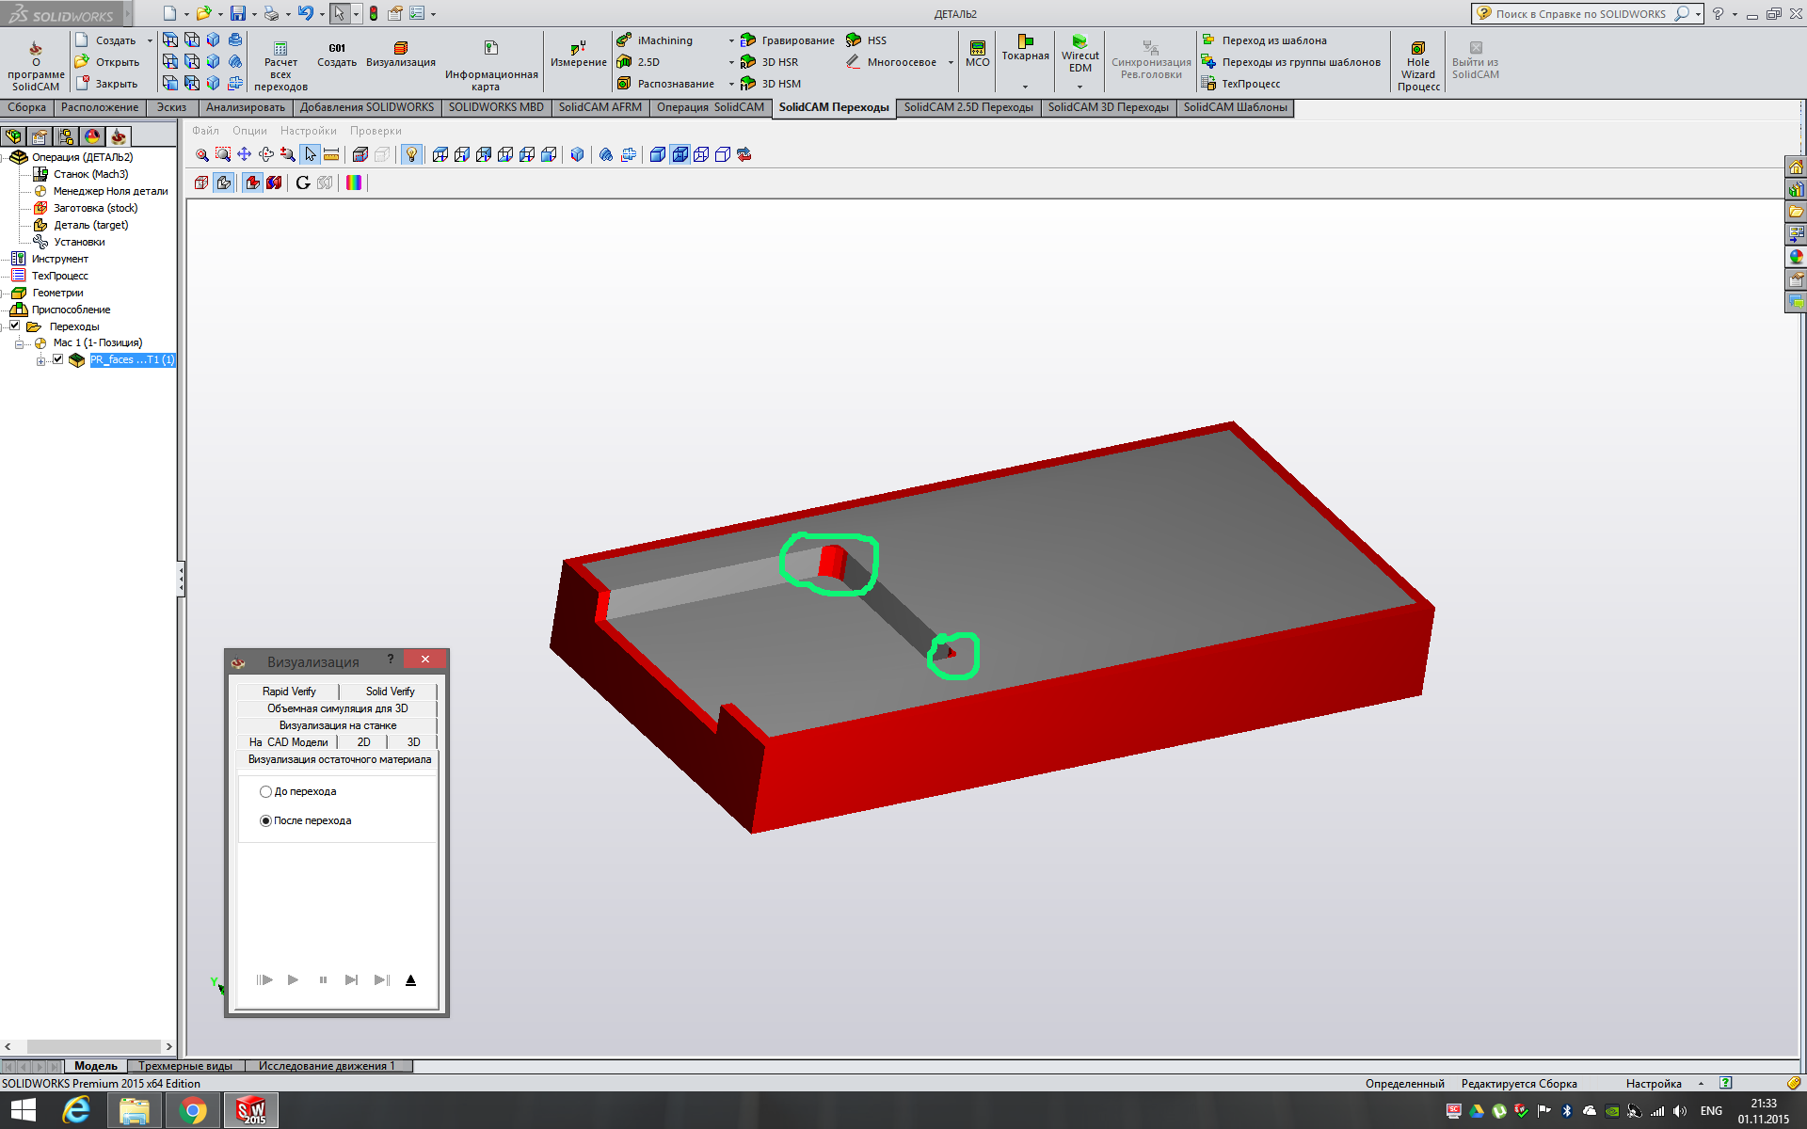Click the rainbow color spectrum icon

click(354, 183)
